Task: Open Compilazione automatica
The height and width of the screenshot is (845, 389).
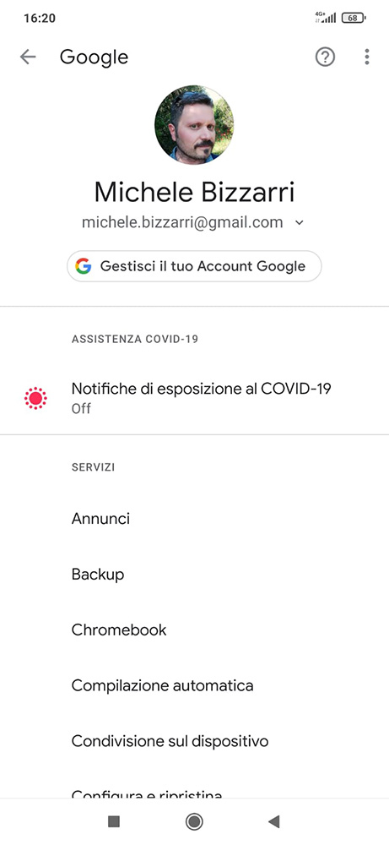Action: click(x=194, y=685)
